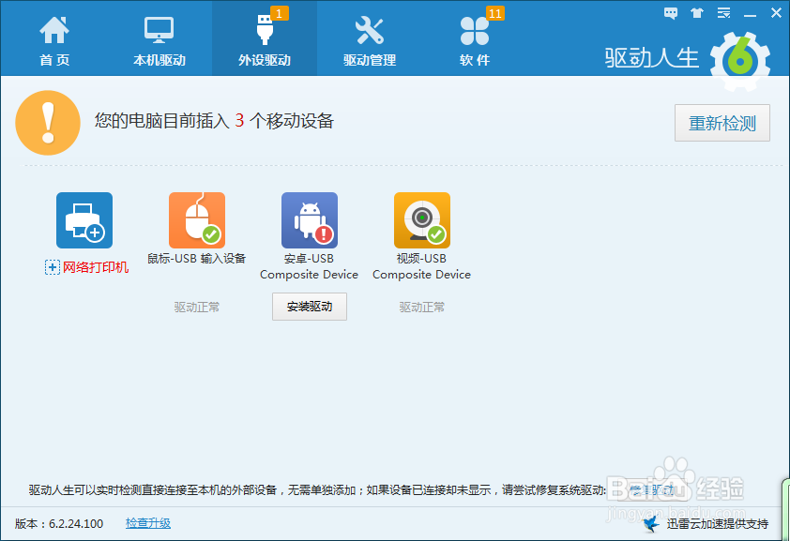Image resolution: width=790 pixels, height=541 pixels.
Task: Switch to 本机驱动 tab
Action: tap(160, 40)
